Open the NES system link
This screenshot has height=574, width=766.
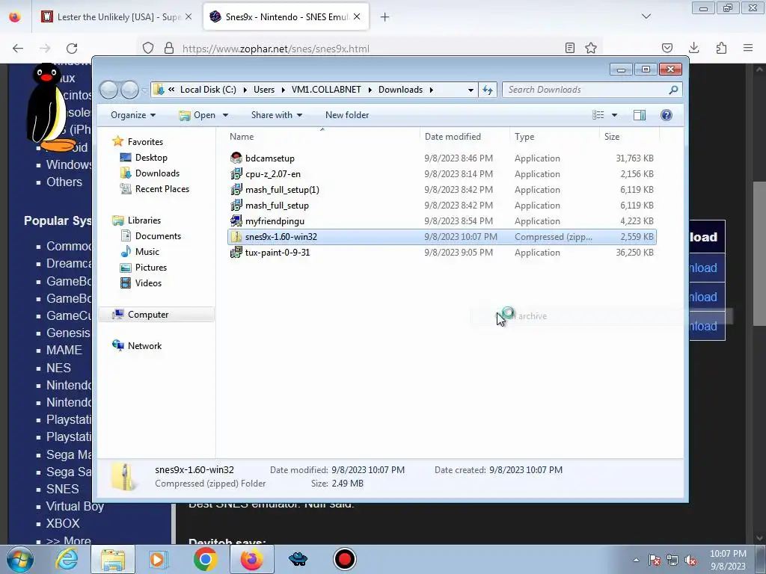pyautogui.click(x=58, y=368)
